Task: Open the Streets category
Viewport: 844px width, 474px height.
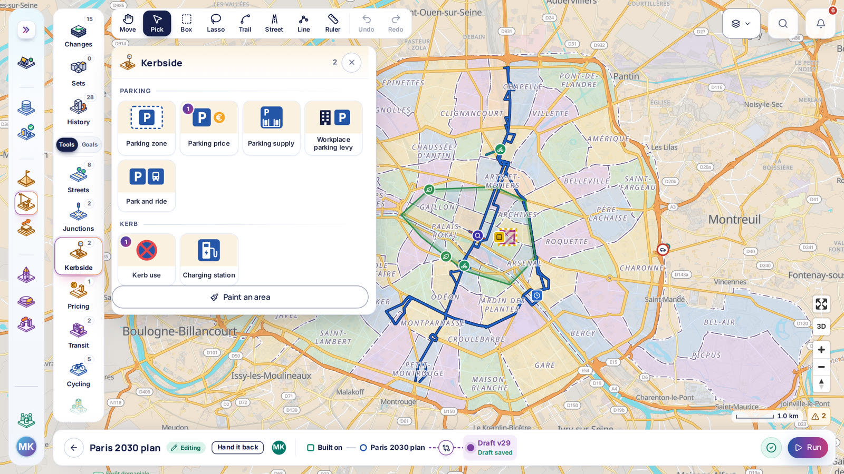Action: tap(79, 179)
